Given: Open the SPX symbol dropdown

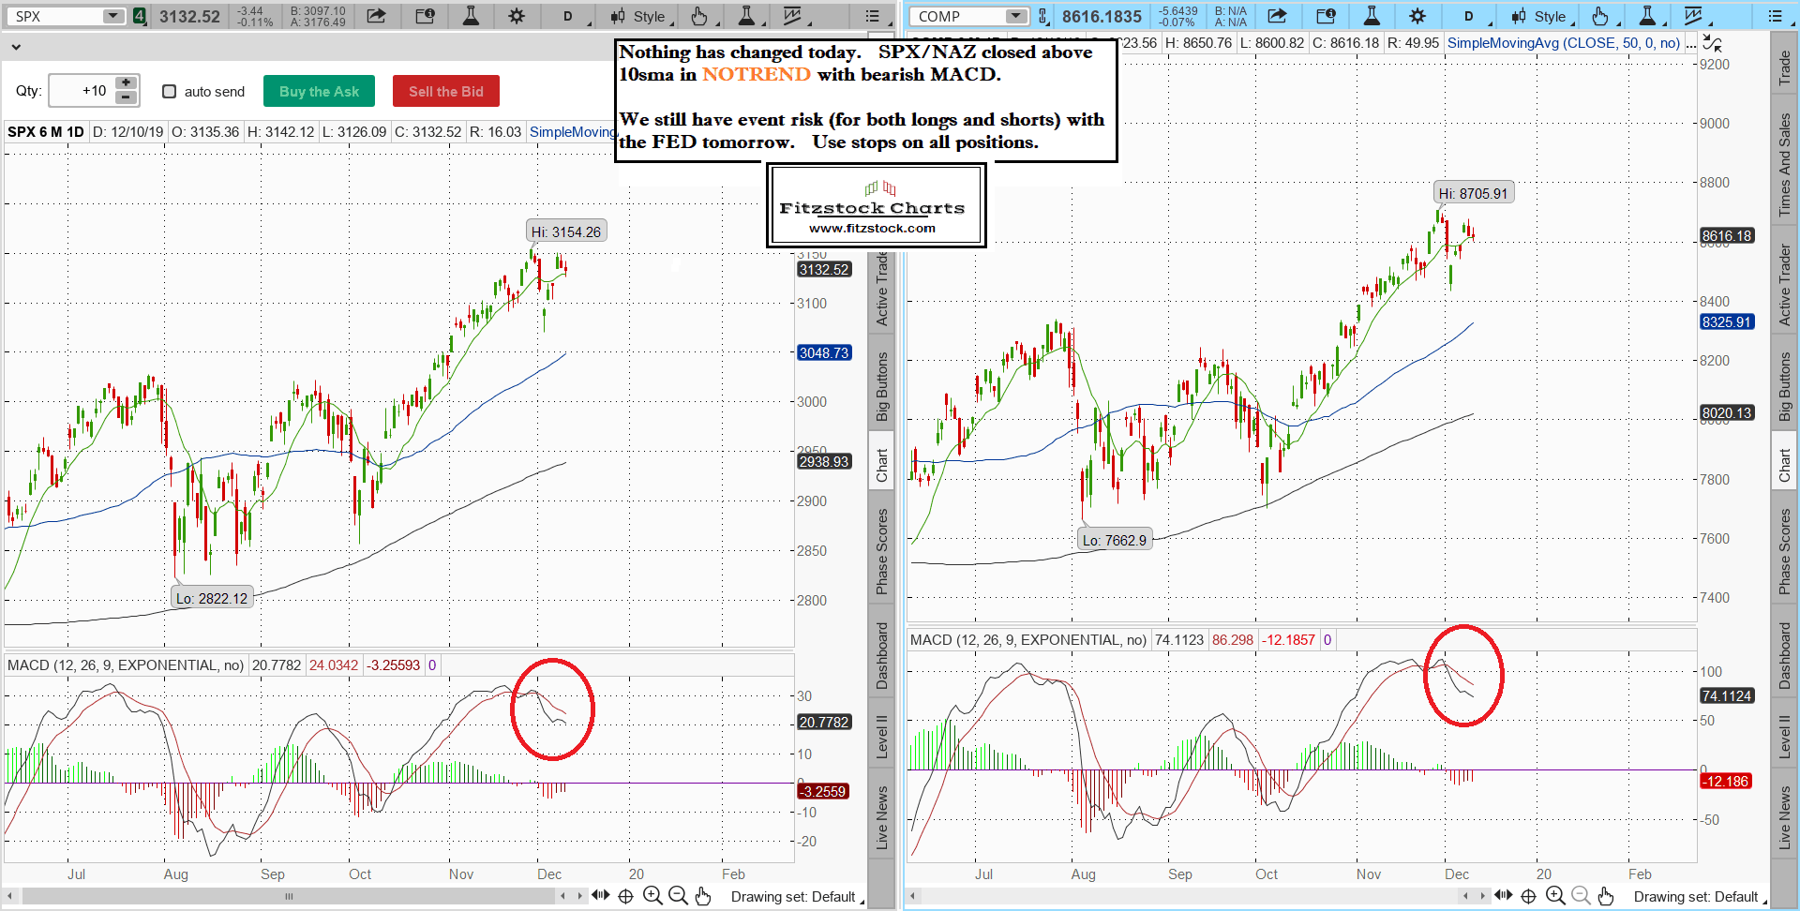Looking at the screenshot, I should pos(113,16).
